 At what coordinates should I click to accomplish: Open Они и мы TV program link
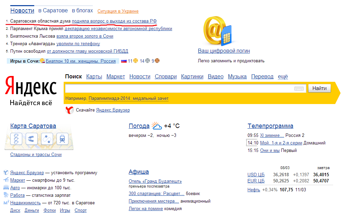pos(270,151)
